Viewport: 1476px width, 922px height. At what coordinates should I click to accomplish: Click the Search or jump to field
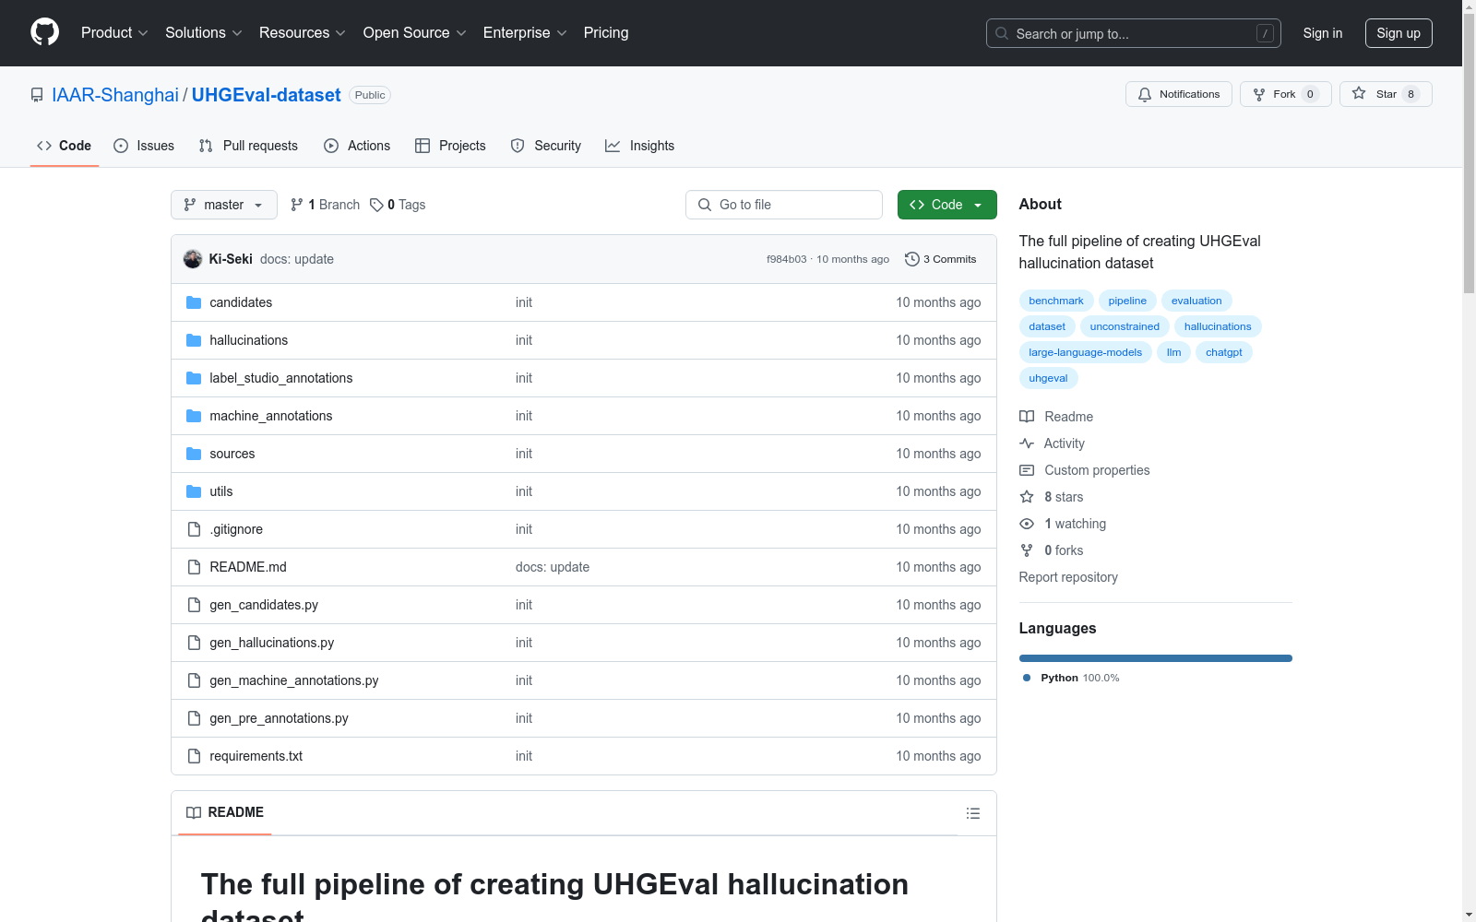(1134, 33)
